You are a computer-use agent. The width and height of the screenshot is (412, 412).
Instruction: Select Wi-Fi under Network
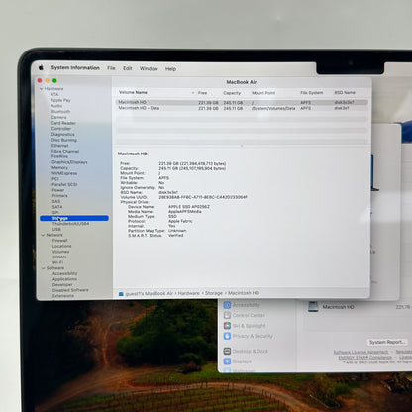click(x=57, y=262)
